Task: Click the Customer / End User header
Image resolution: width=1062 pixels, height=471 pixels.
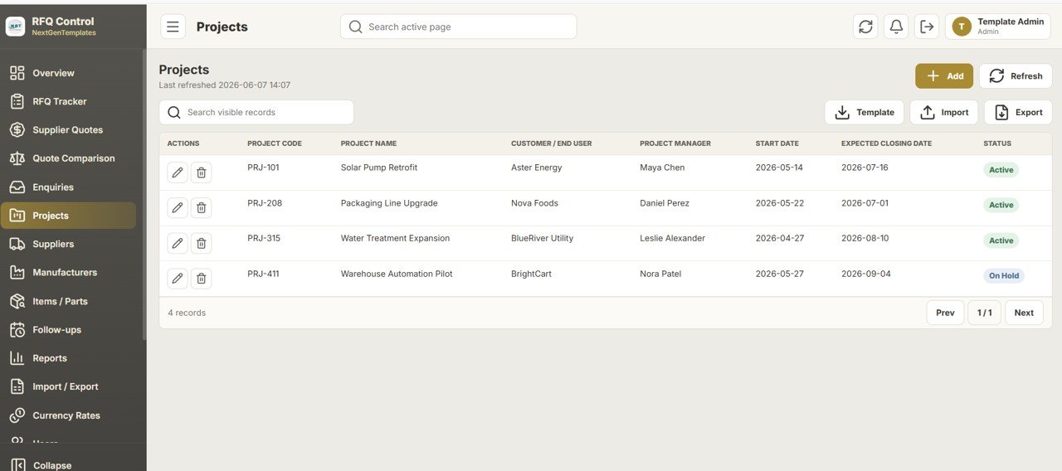Action: pyautogui.click(x=552, y=143)
